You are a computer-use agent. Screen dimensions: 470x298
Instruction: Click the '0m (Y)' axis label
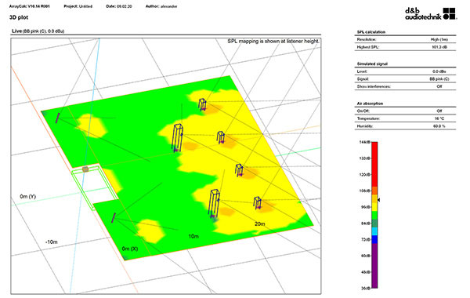tap(28, 197)
